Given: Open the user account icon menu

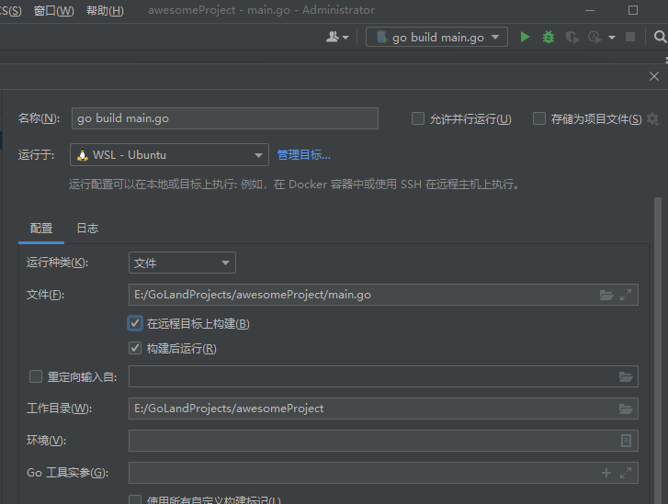Looking at the screenshot, I should tap(337, 37).
